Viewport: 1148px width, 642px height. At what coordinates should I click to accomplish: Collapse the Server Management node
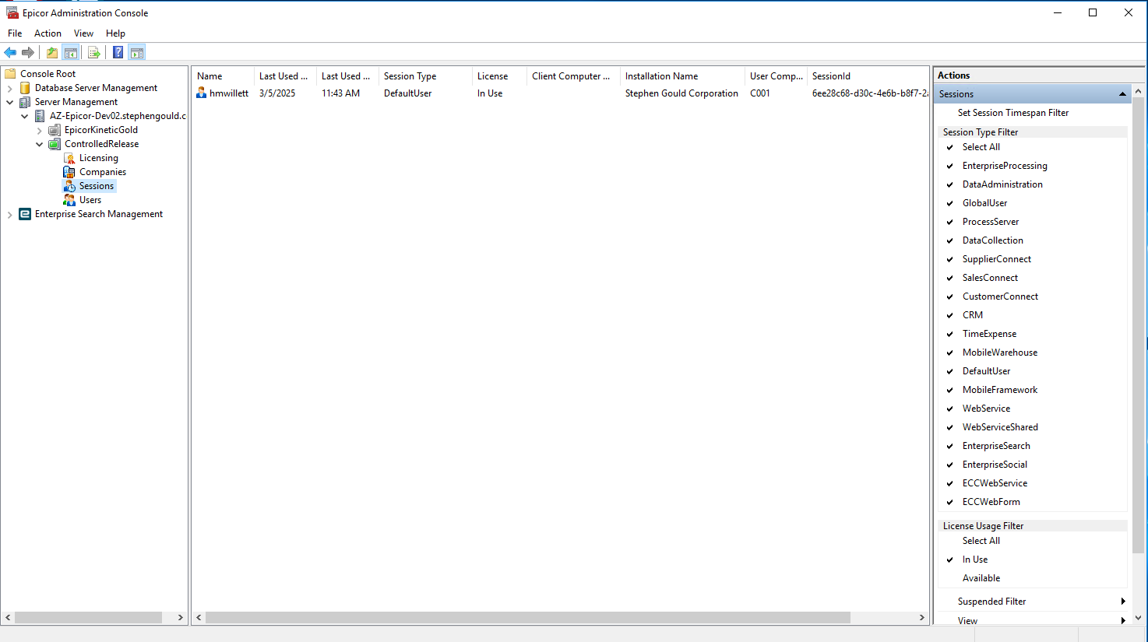click(x=9, y=102)
